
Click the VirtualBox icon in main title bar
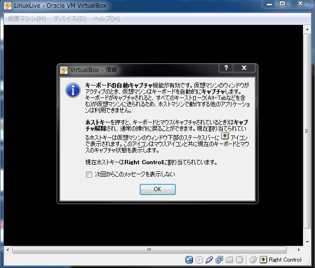tap(8, 6)
